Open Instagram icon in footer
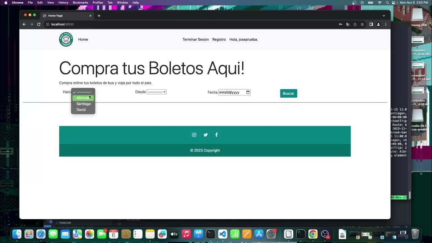Image resolution: width=432 pixels, height=243 pixels. (194, 135)
